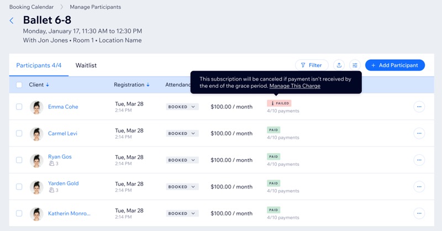Click Emma Cohe's avatar

(x=36, y=107)
